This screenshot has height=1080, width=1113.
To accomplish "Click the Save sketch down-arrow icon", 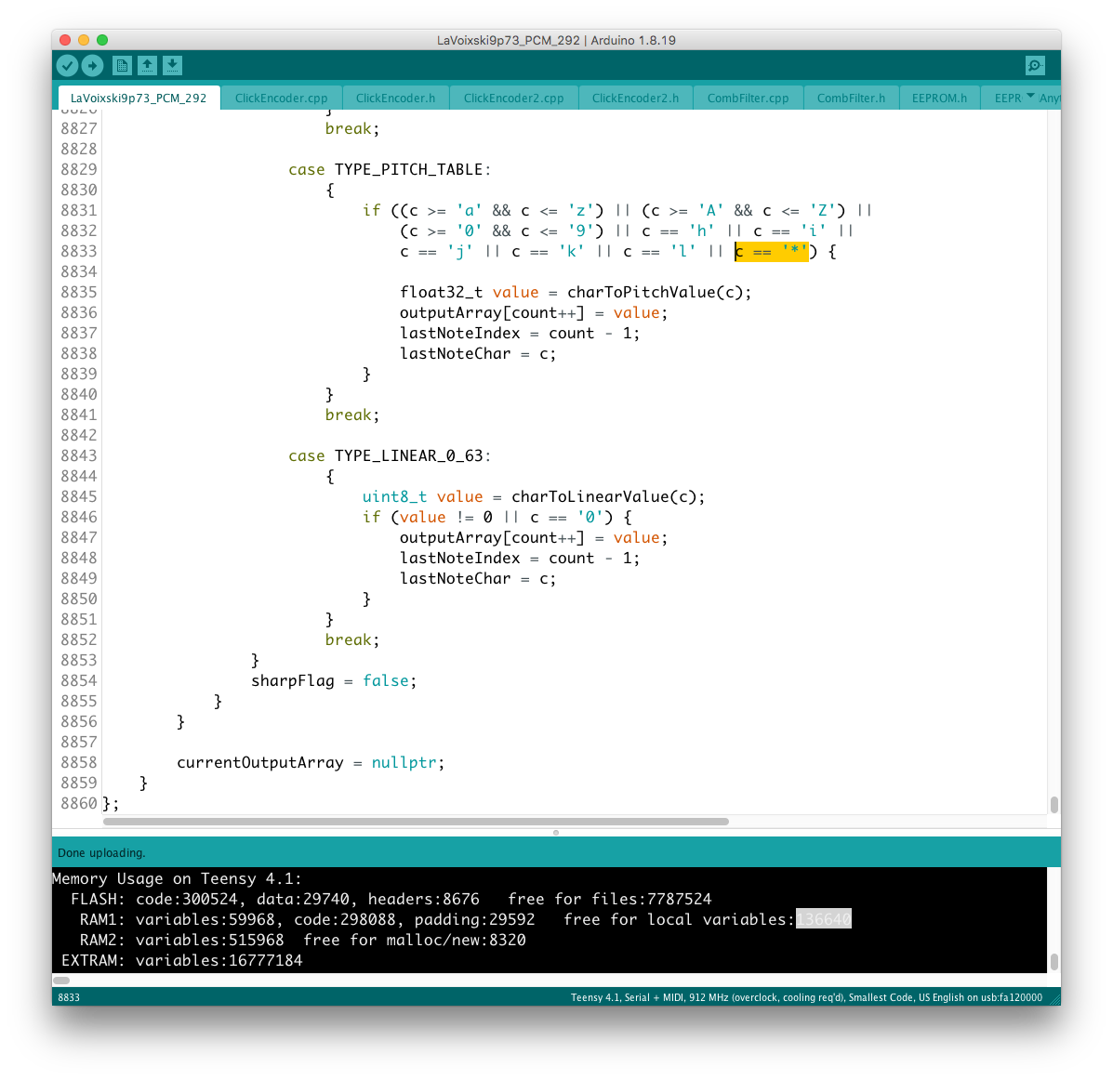I will coord(172,65).
